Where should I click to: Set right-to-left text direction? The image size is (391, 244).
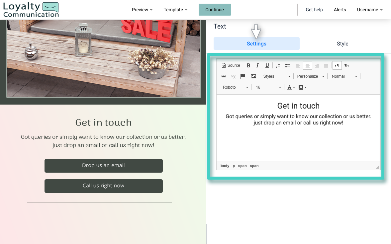coord(346,65)
